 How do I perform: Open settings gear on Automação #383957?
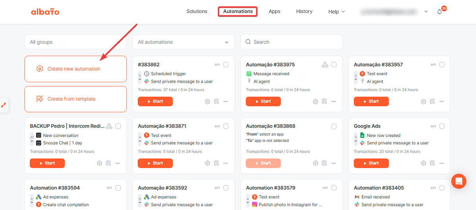pyautogui.click(x=423, y=102)
